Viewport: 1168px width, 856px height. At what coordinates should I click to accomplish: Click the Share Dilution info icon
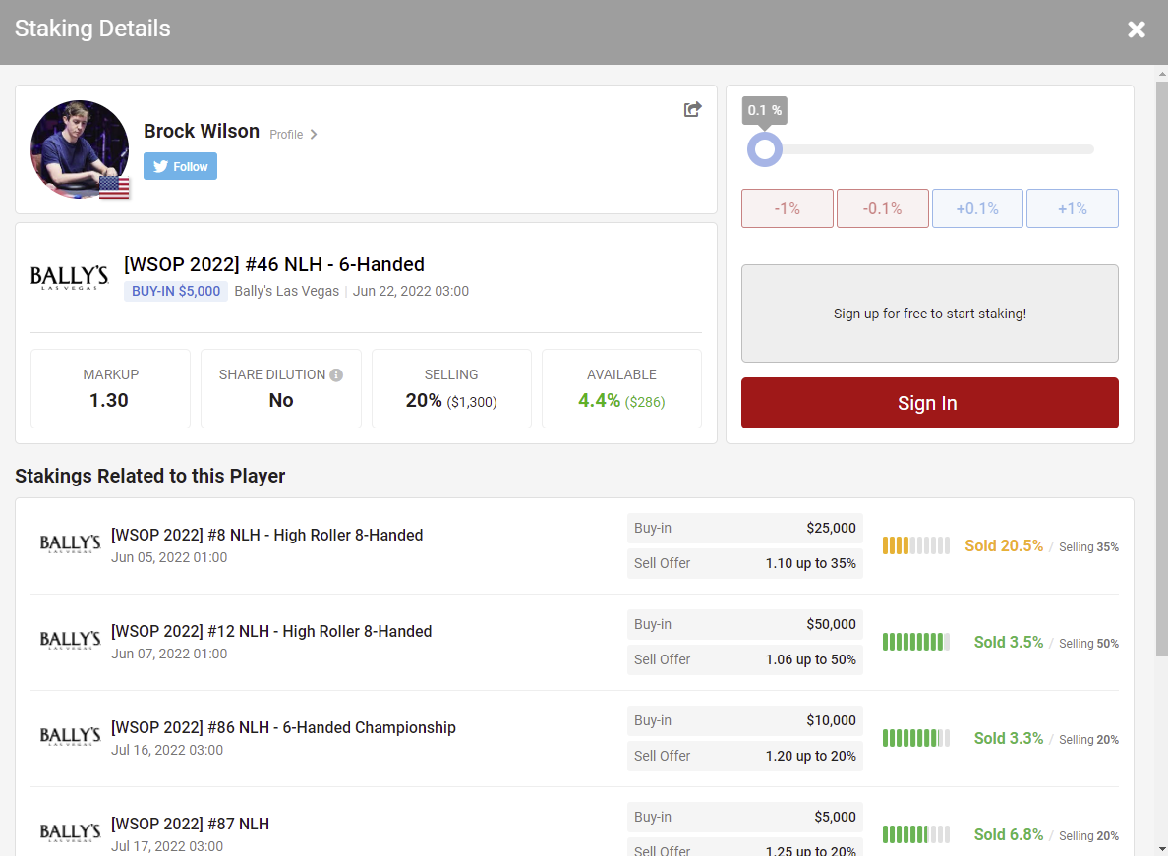336,375
